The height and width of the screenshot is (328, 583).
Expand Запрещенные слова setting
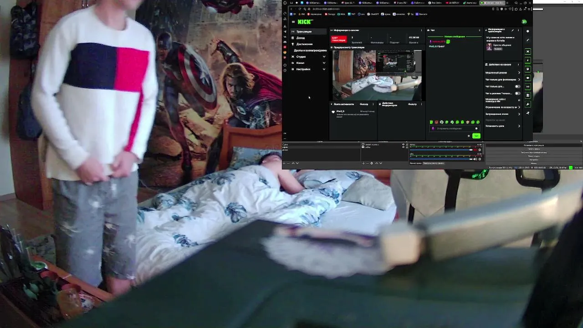(x=519, y=114)
